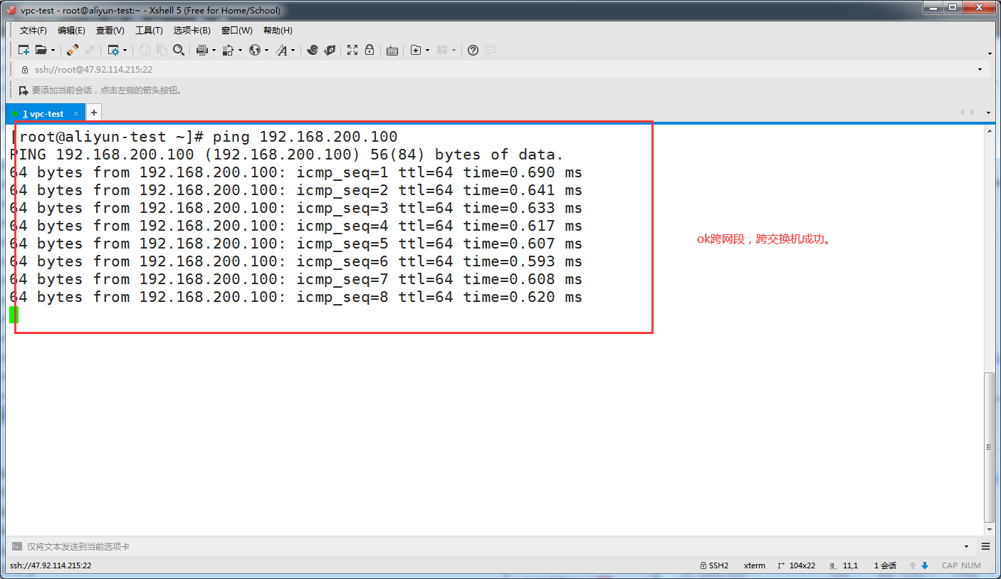Expand the font settings dropdown arrow
Image resolution: width=1001 pixels, height=579 pixels.
(x=293, y=51)
